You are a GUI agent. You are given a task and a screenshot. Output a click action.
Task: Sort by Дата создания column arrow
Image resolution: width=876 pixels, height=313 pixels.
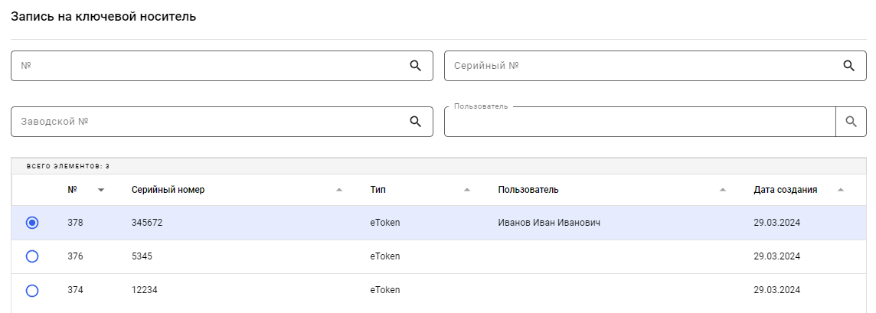point(841,190)
